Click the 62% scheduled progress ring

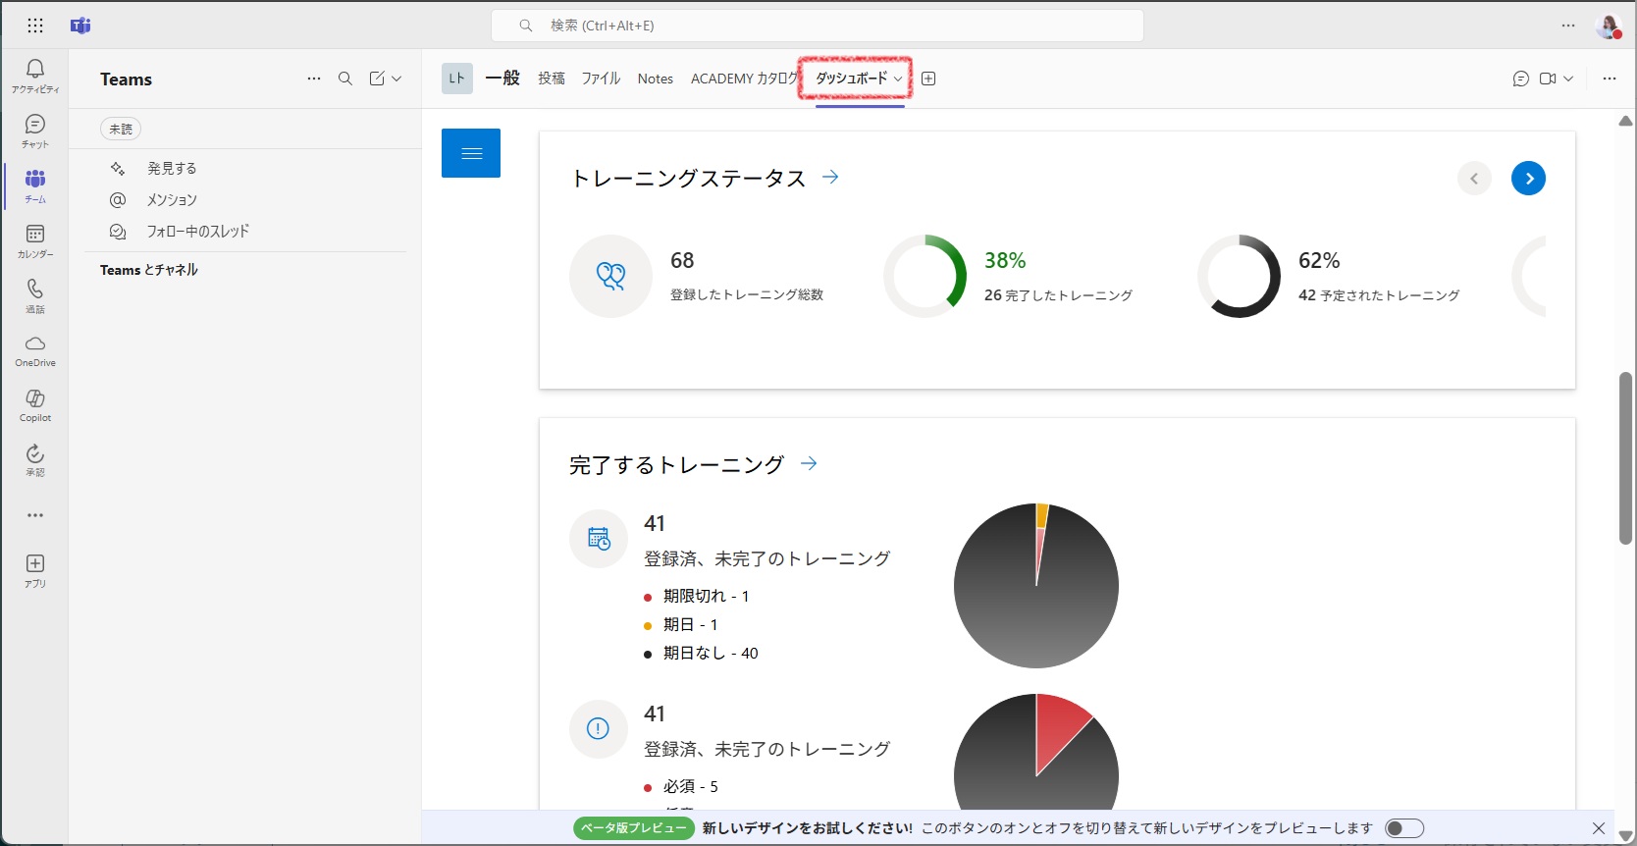[1239, 276]
